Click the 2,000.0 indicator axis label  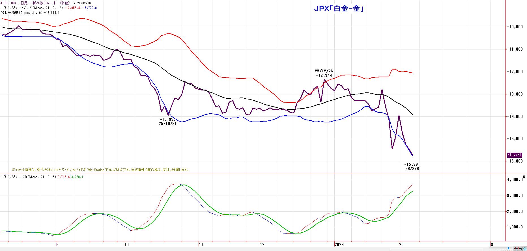click(x=515, y=211)
